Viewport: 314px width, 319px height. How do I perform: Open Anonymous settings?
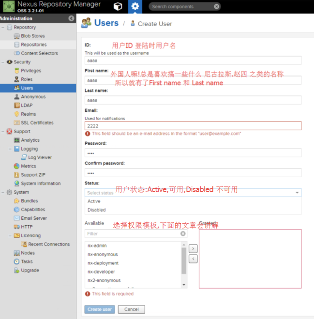pyautogui.click(x=33, y=97)
